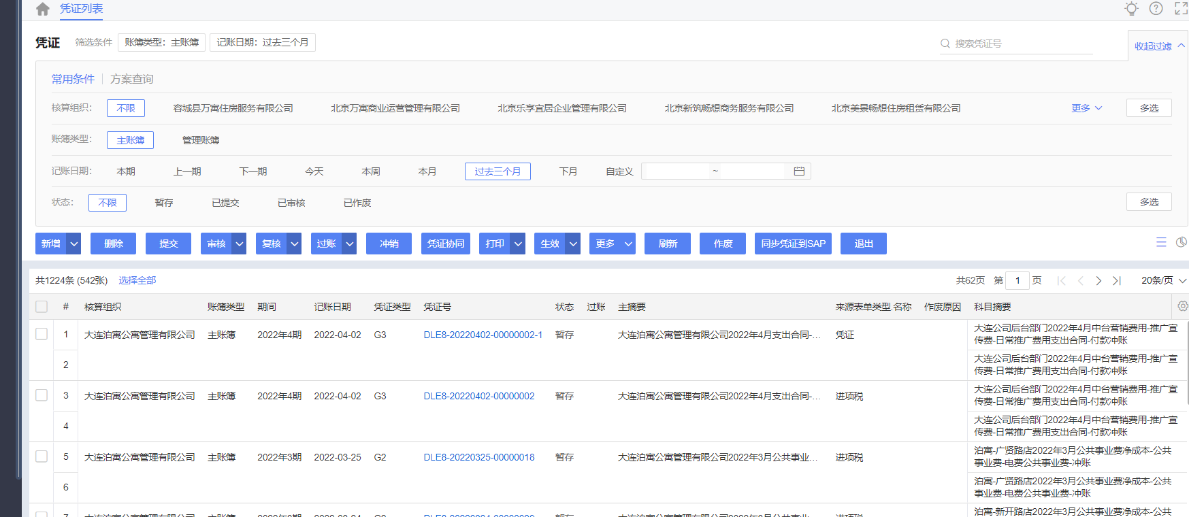Click the 刷新 button
The image size is (1189, 517).
tap(668, 244)
